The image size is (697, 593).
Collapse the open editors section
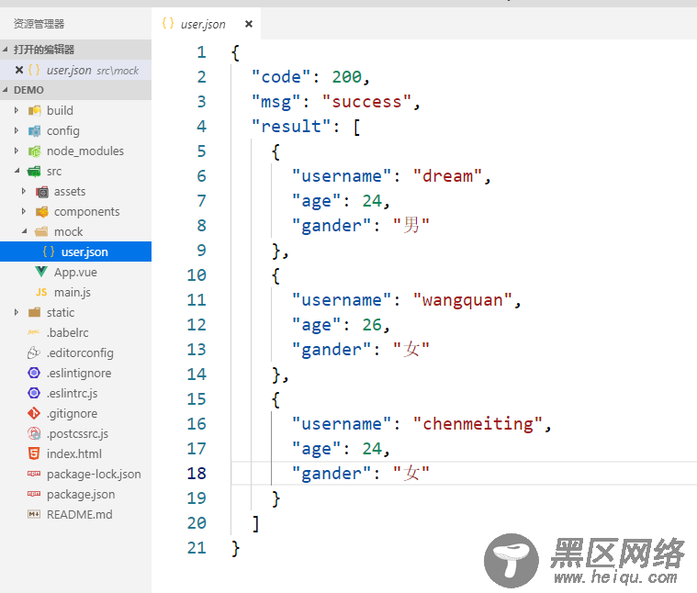pyautogui.click(x=5, y=50)
